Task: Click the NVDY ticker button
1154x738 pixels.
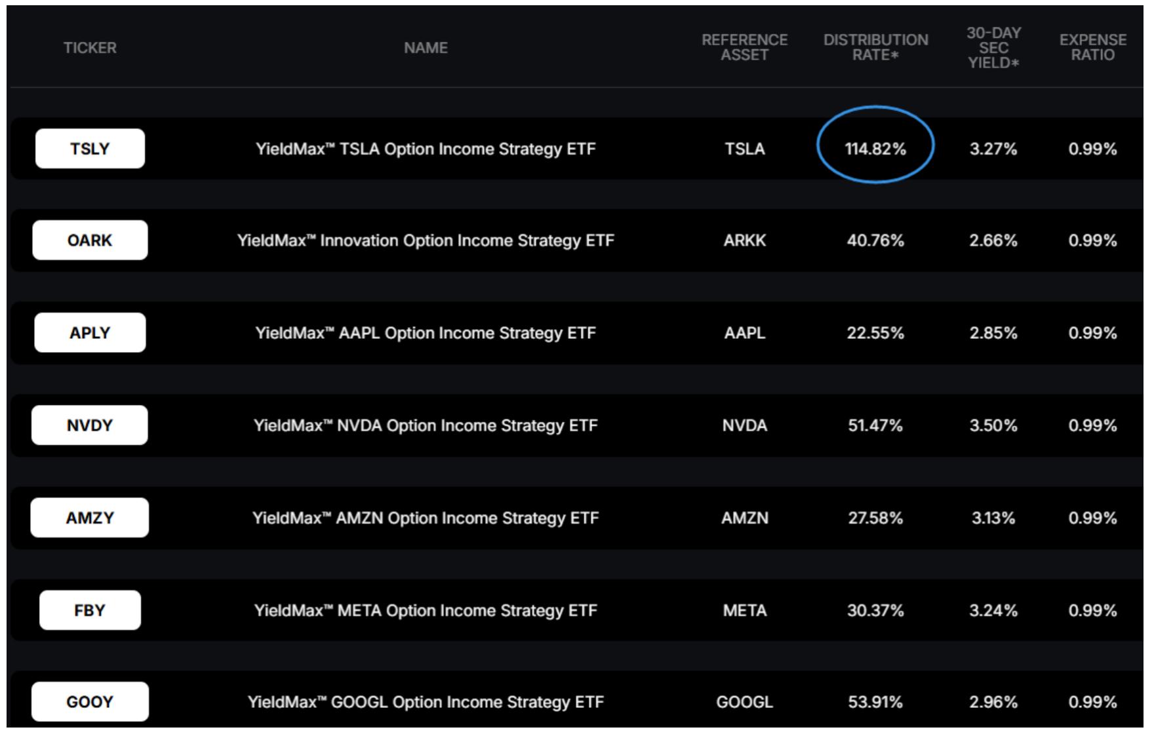Action: click(90, 425)
